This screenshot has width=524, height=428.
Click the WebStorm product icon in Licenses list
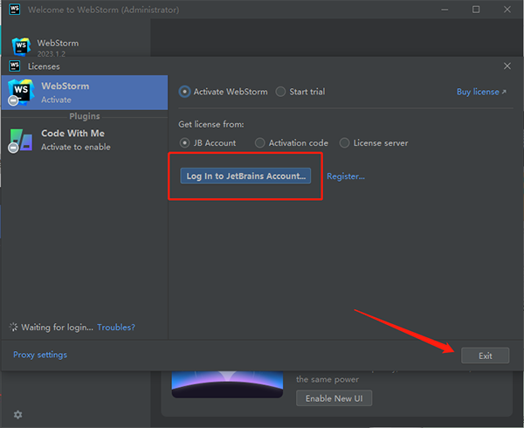[x=21, y=92]
